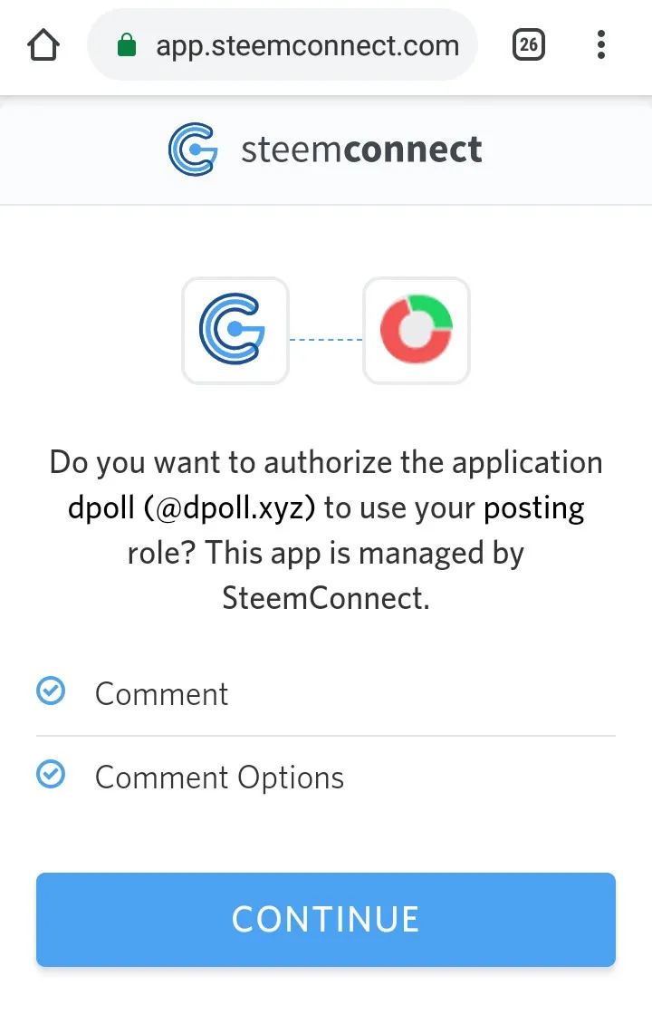Click the green padlock site-security icon
The height and width of the screenshot is (1024, 652).
pyautogui.click(x=127, y=45)
